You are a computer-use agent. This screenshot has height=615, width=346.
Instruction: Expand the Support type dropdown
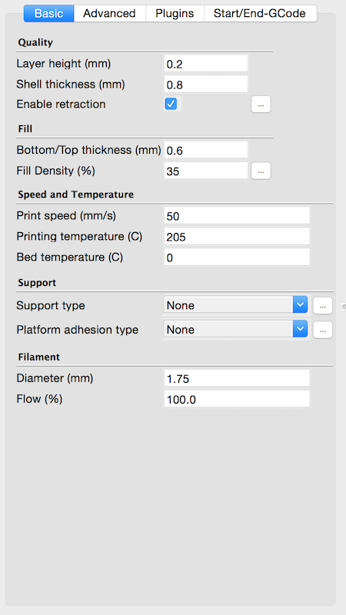235,305
